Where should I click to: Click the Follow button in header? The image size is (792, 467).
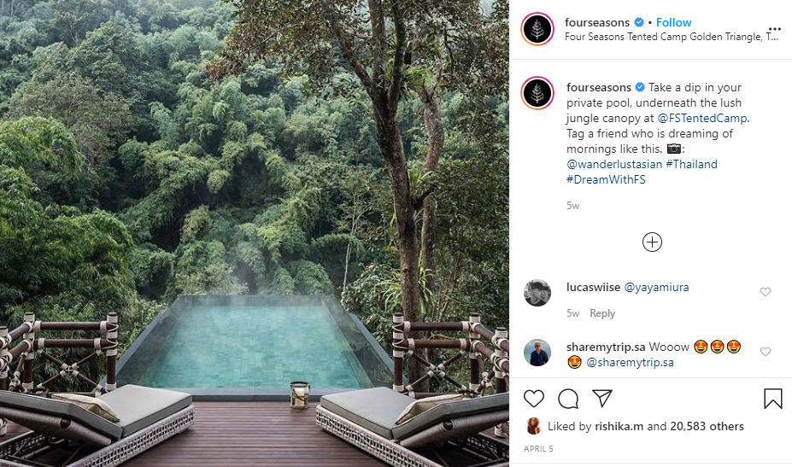click(674, 22)
